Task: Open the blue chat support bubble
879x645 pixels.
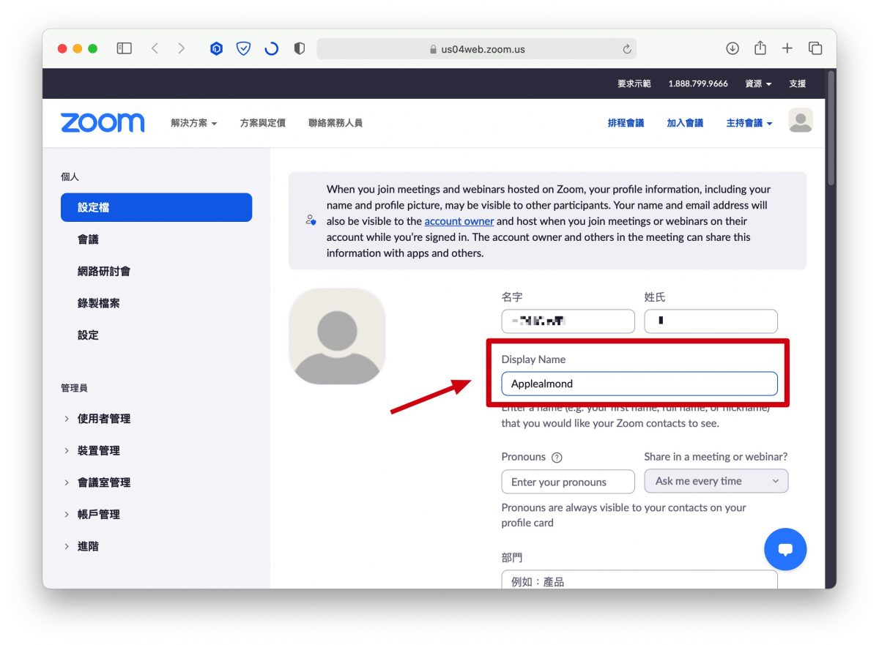Action: pyautogui.click(x=785, y=549)
